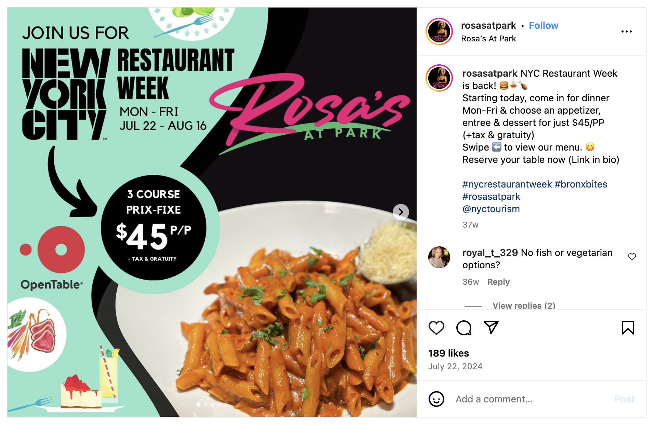Save the post with the bookmark icon
The width and height of the screenshot is (654, 425).
tap(628, 328)
